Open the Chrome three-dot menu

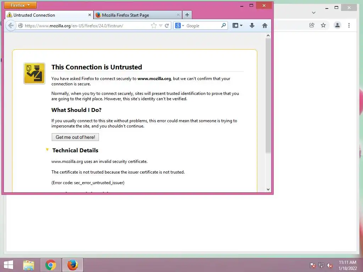pyautogui.click(x=349, y=25)
